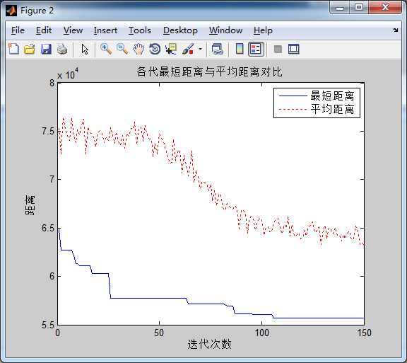Click the x 10^4 axis exponent label
Viewport: 407px width, 363px height.
pos(68,74)
